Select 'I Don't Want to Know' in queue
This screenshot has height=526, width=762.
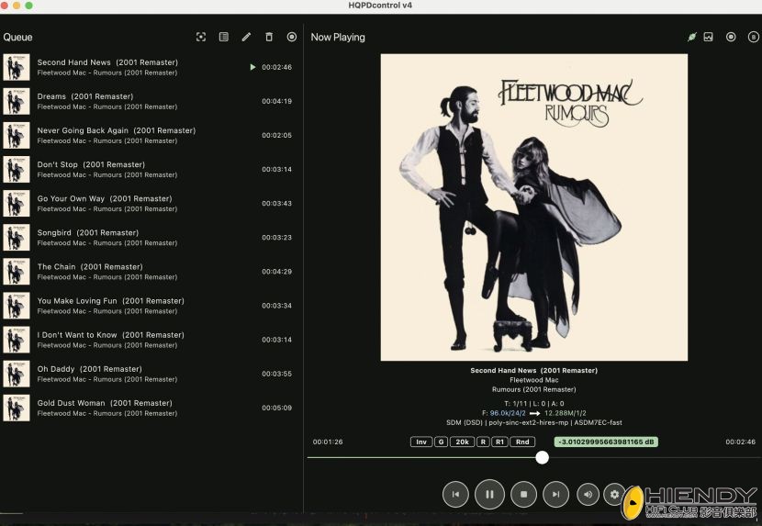148,340
